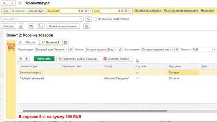Go forward with the right arrow button

tap(12, 3)
